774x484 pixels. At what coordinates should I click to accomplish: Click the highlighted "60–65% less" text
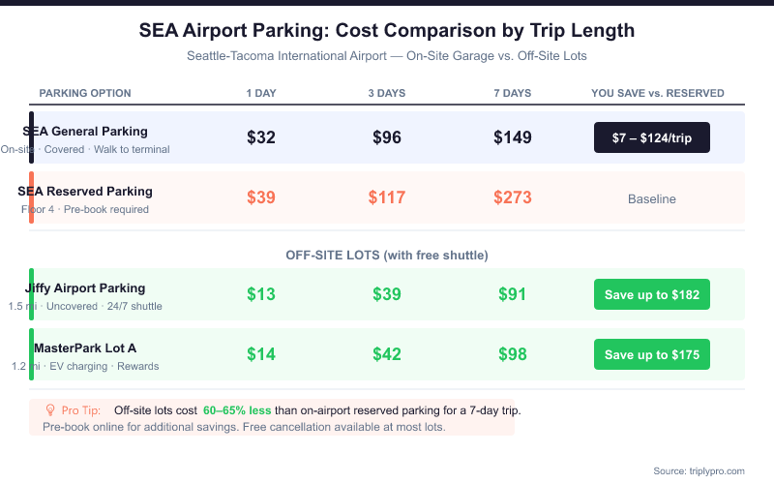[x=237, y=410]
